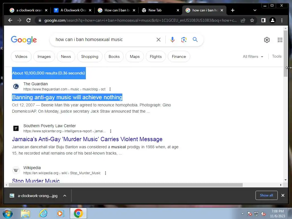Screen dimensions: 292x219
Task: Reload the current Google page
Action: tap(29, 20)
